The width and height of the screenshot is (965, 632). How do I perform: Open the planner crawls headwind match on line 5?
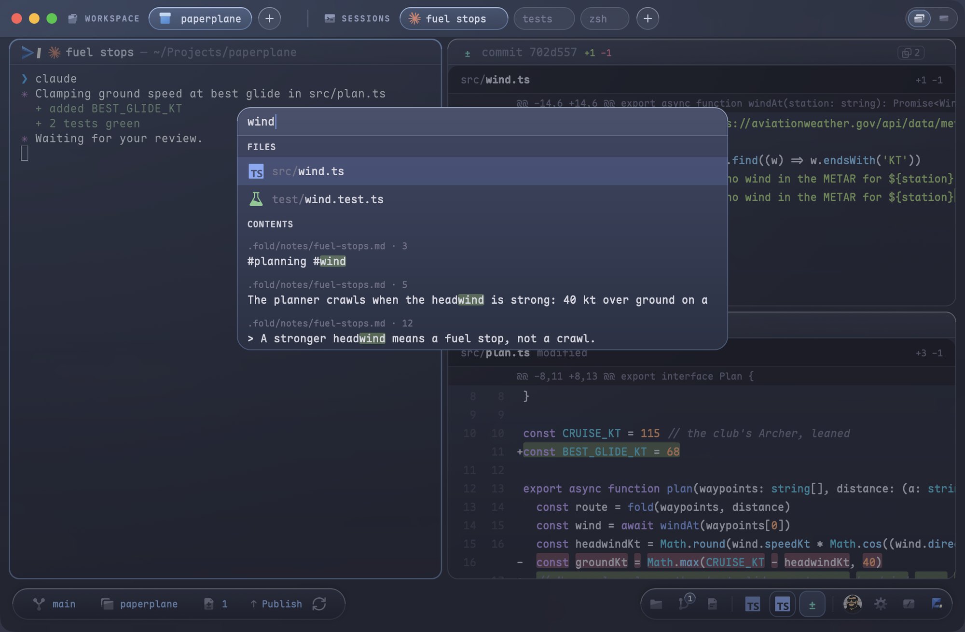pos(482,293)
